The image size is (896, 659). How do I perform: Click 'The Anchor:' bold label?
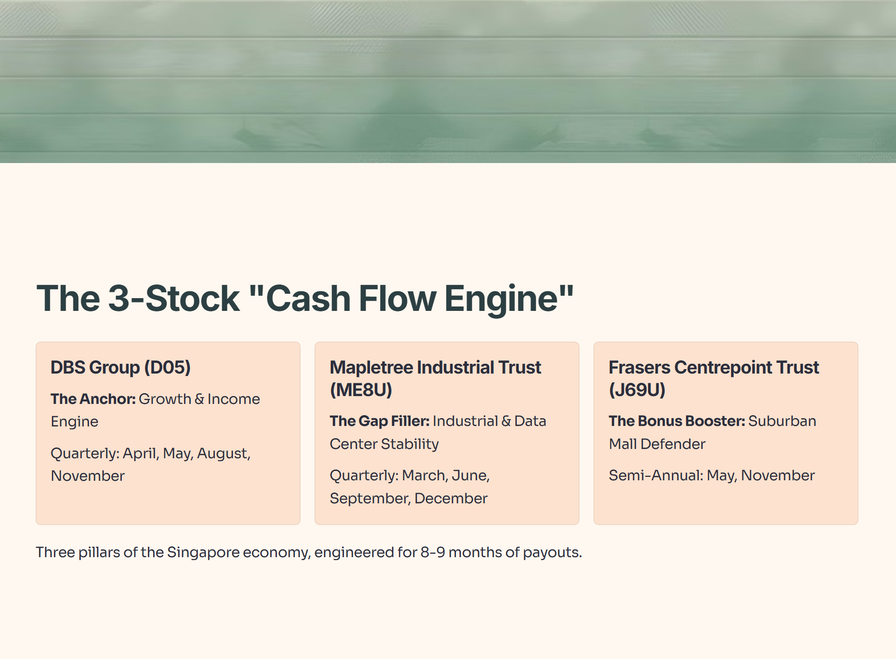[93, 399]
